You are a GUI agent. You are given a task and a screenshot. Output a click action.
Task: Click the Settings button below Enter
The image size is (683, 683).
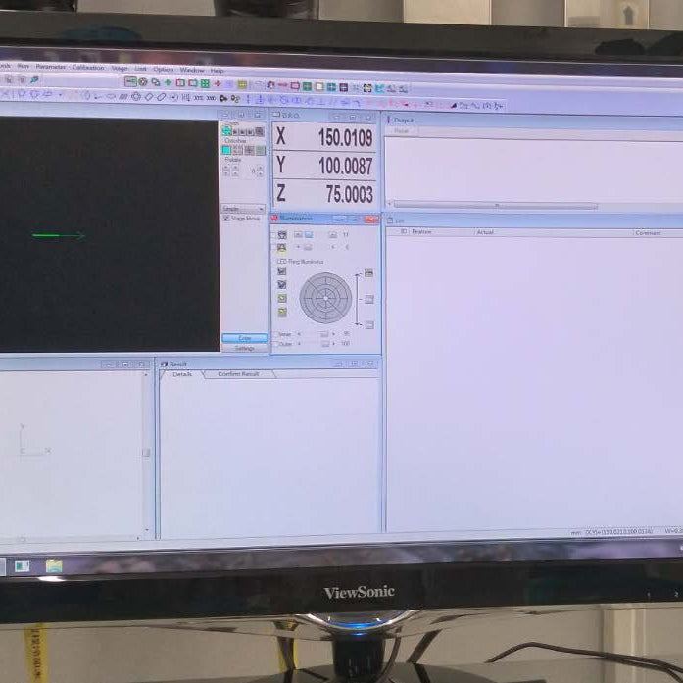[x=244, y=348]
